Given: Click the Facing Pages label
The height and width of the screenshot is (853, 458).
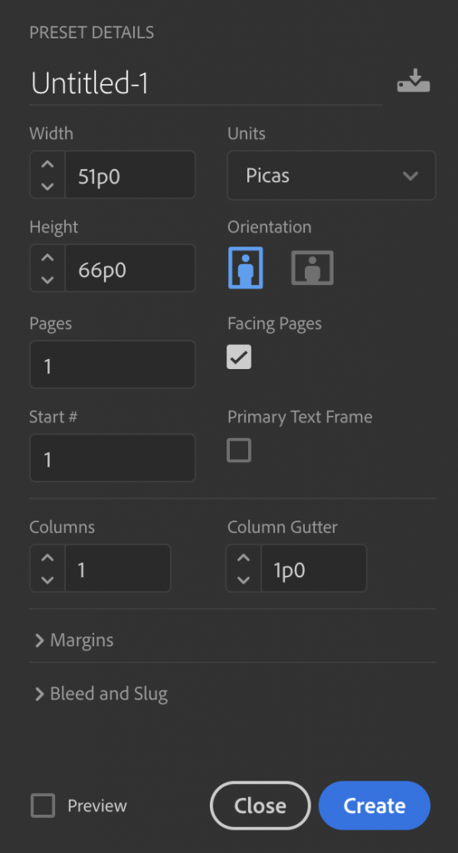Looking at the screenshot, I should click(x=275, y=324).
